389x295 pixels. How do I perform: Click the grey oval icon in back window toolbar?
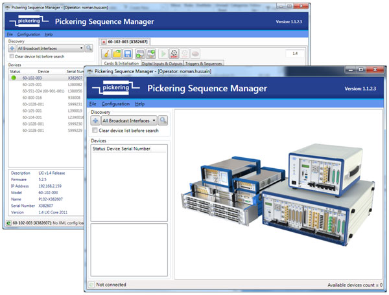tap(195, 54)
